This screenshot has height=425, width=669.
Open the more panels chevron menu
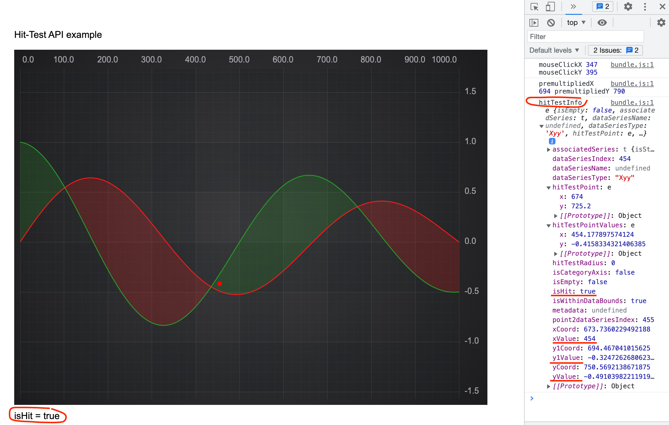tap(573, 7)
